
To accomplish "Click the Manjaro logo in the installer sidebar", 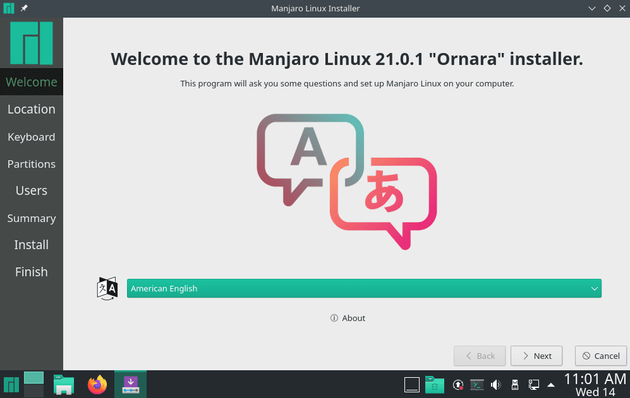I will (32, 42).
